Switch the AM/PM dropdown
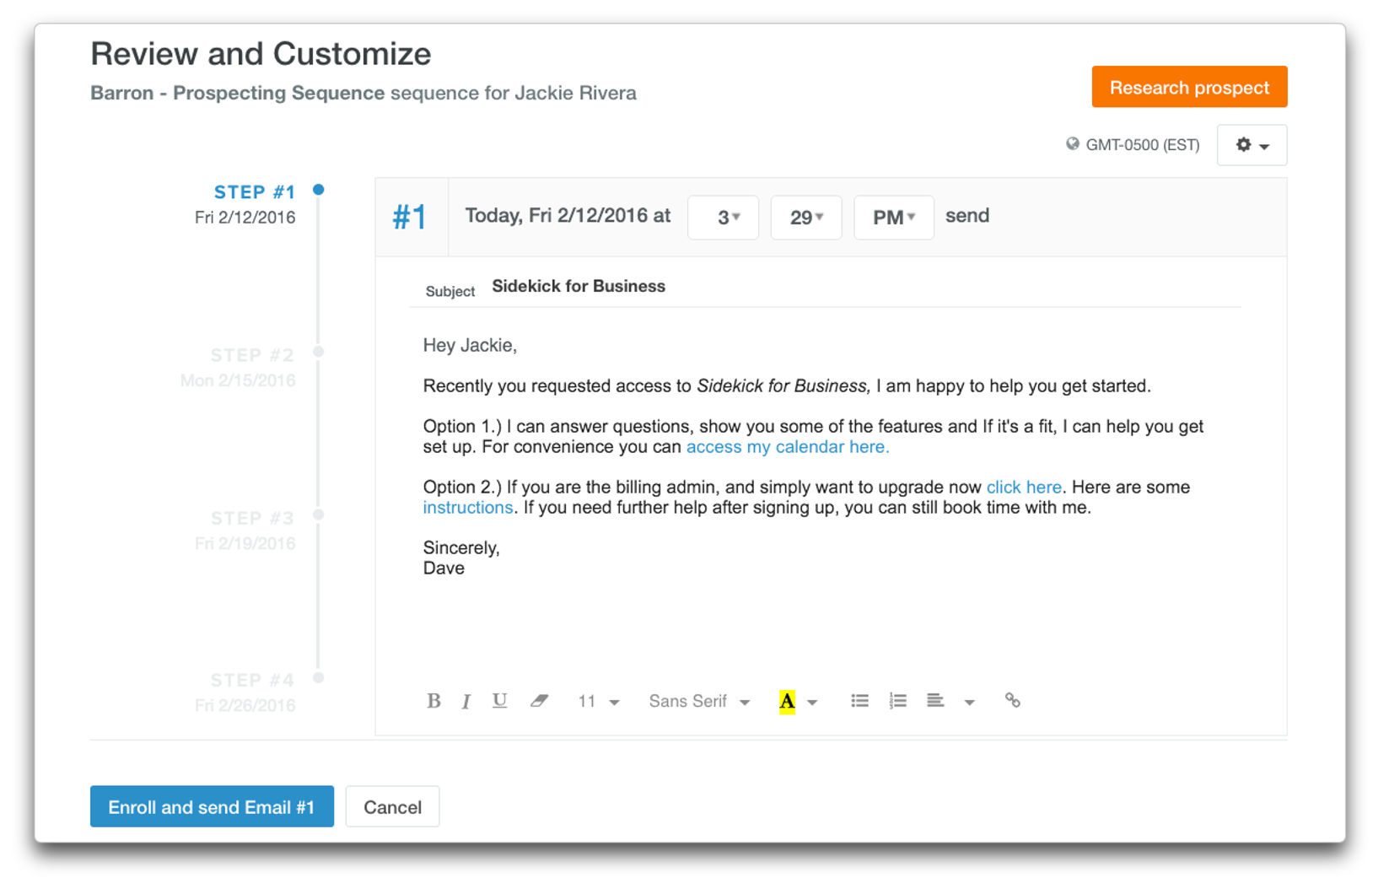The height and width of the screenshot is (889, 1378). 894,218
